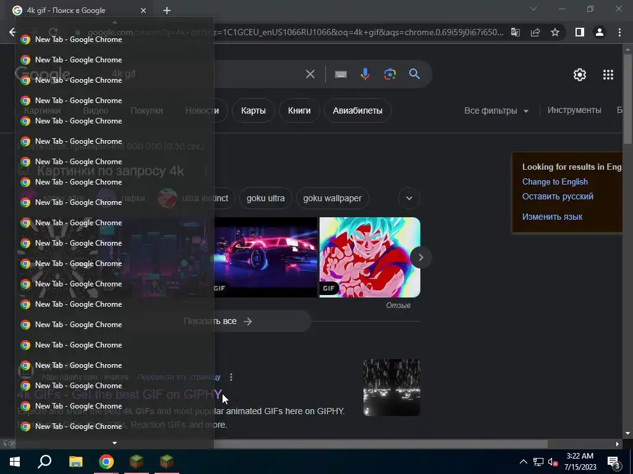Clear the search query with X icon
633x474 pixels.
click(310, 74)
